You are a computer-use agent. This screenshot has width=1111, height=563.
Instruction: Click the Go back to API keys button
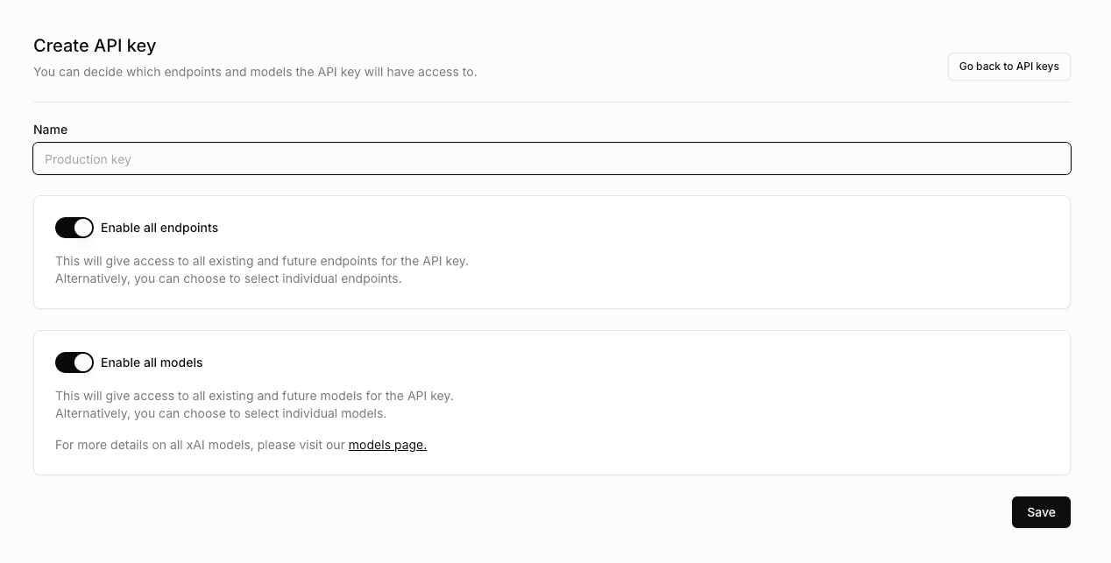1008,67
